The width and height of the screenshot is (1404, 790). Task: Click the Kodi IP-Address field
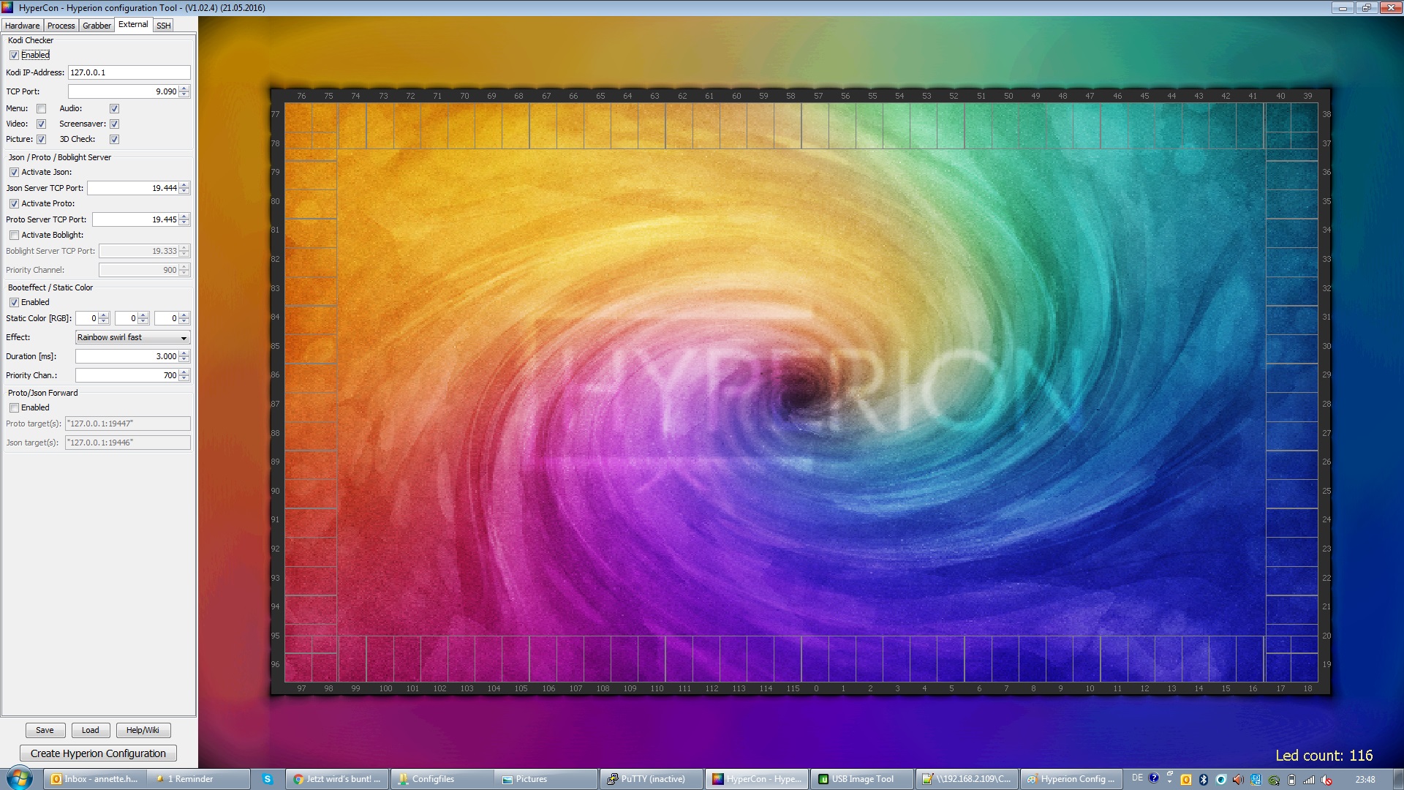click(129, 72)
